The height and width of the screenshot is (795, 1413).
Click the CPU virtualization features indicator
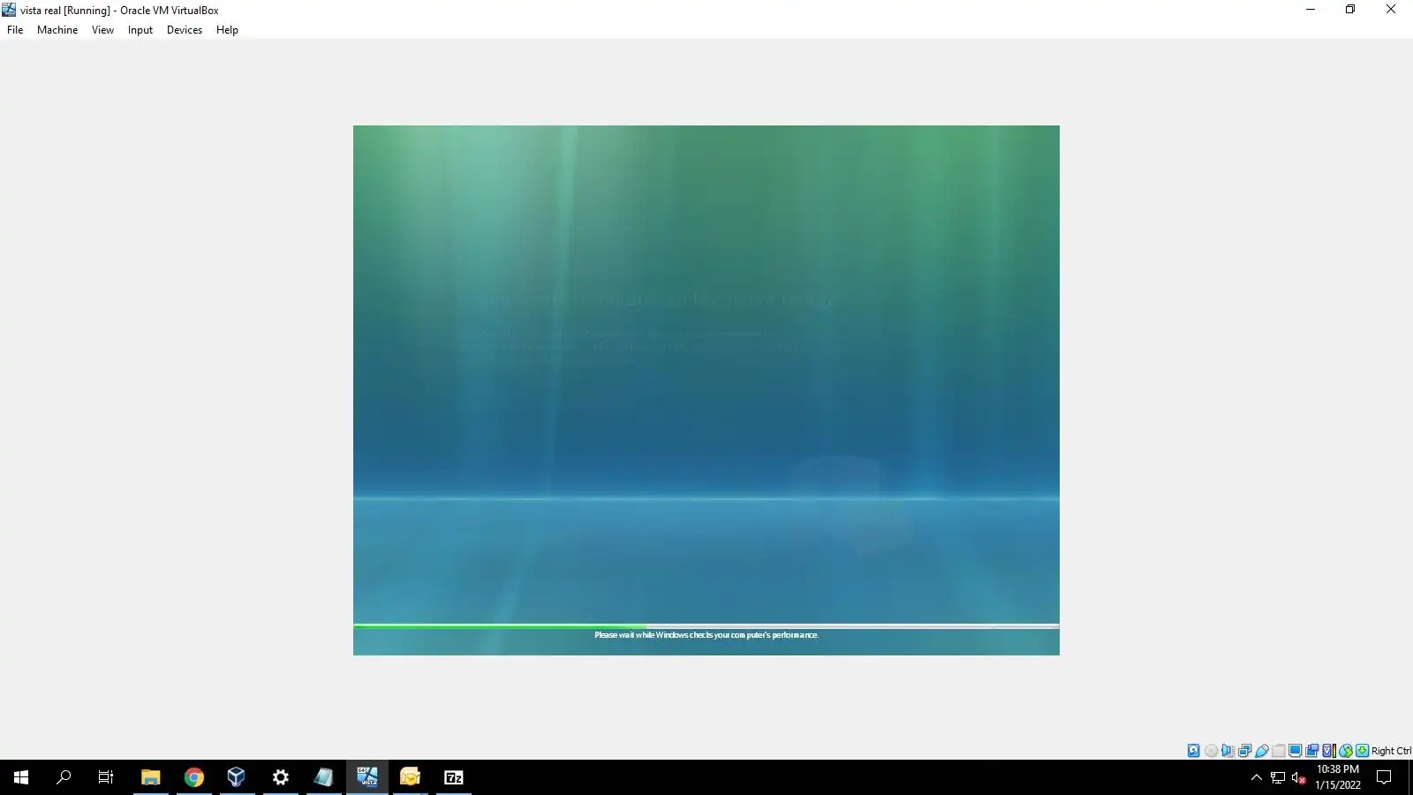point(1328,751)
